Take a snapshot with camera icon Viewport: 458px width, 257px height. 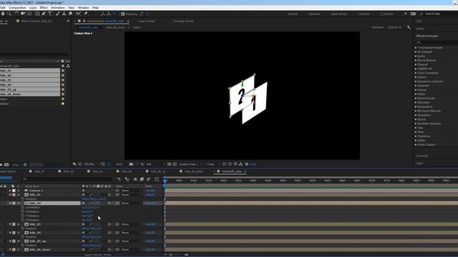[131, 164]
